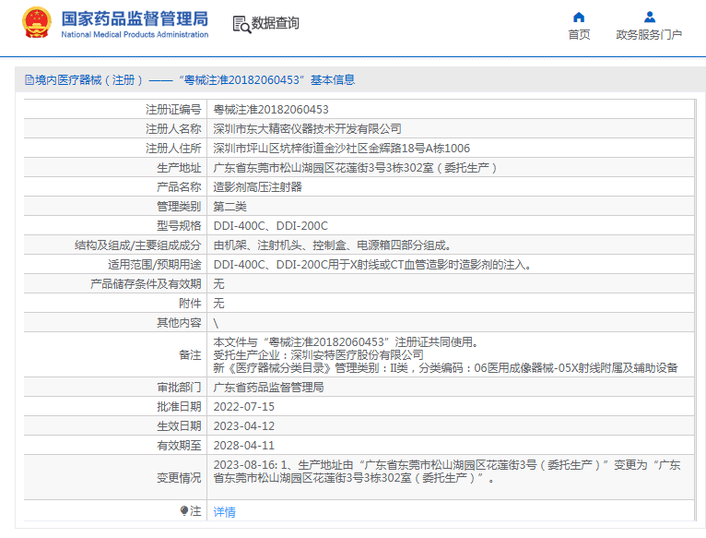Click the 政务服务门户 user icon
Viewport: 706px width, 538px height.
(649, 18)
